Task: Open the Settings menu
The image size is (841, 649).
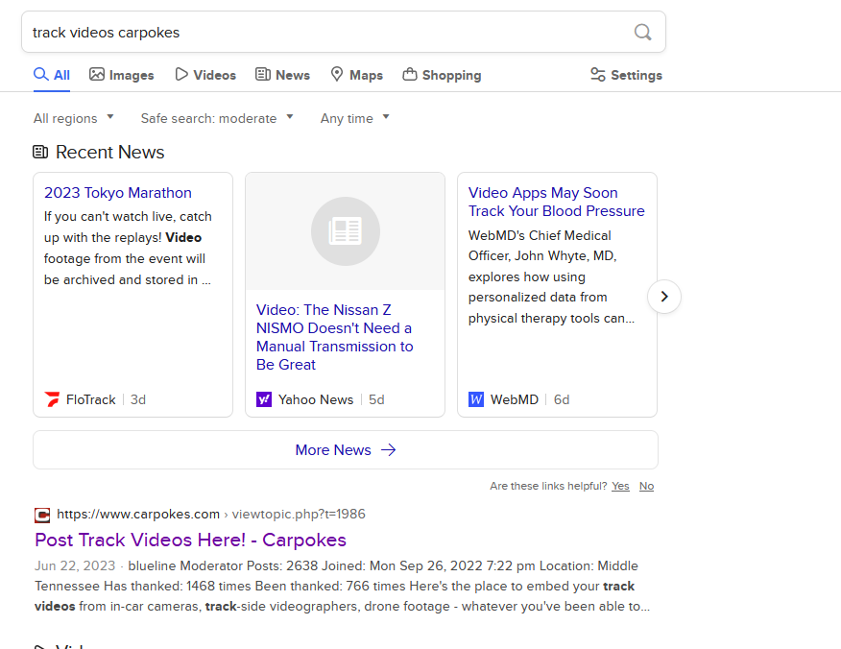Action: click(x=627, y=75)
